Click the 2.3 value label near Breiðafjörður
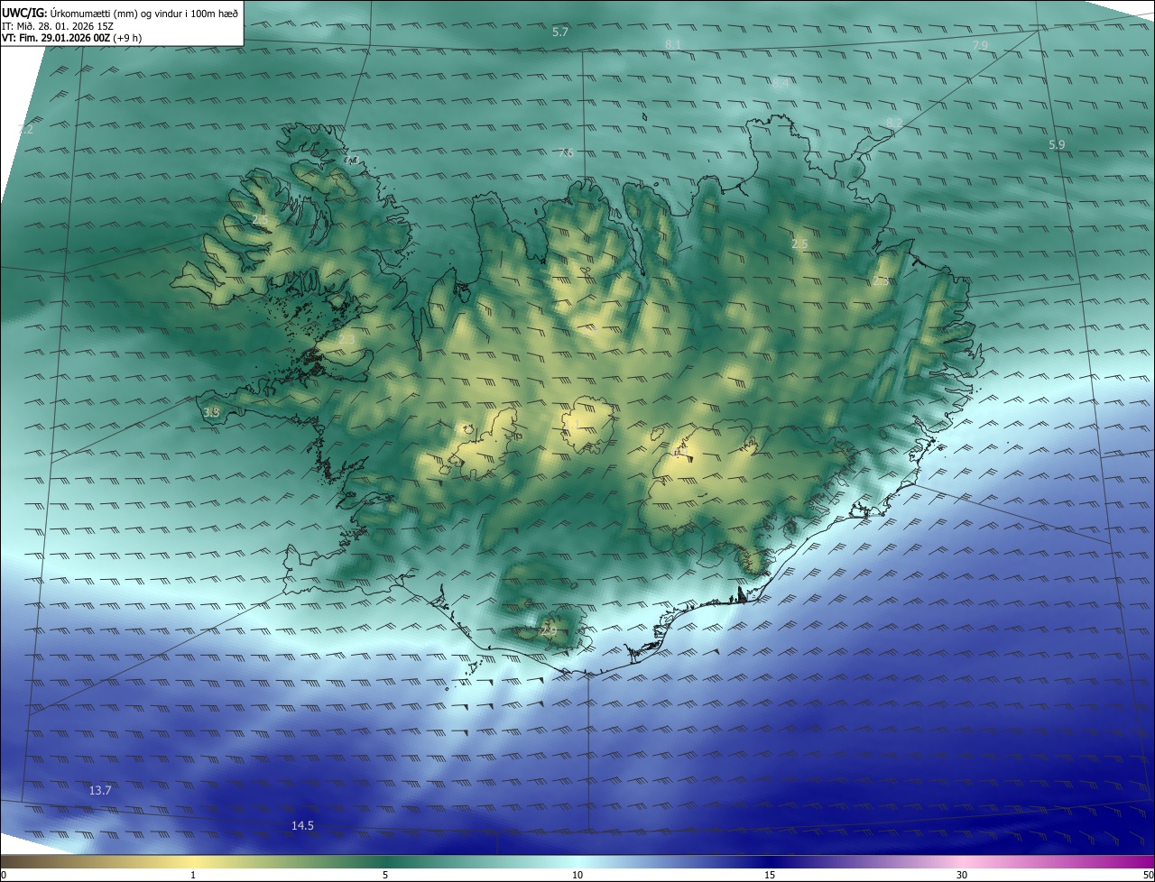 (346, 339)
